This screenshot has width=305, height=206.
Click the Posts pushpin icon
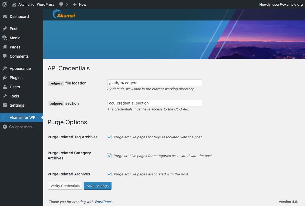(x=5, y=29)
